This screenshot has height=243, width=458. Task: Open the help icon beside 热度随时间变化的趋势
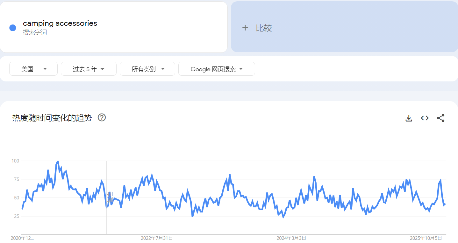tap(102, 117)
